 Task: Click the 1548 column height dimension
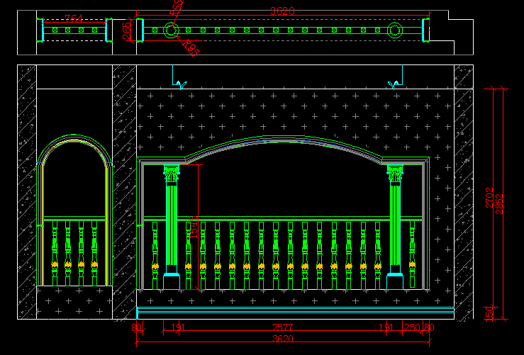(x=194, y=227)
